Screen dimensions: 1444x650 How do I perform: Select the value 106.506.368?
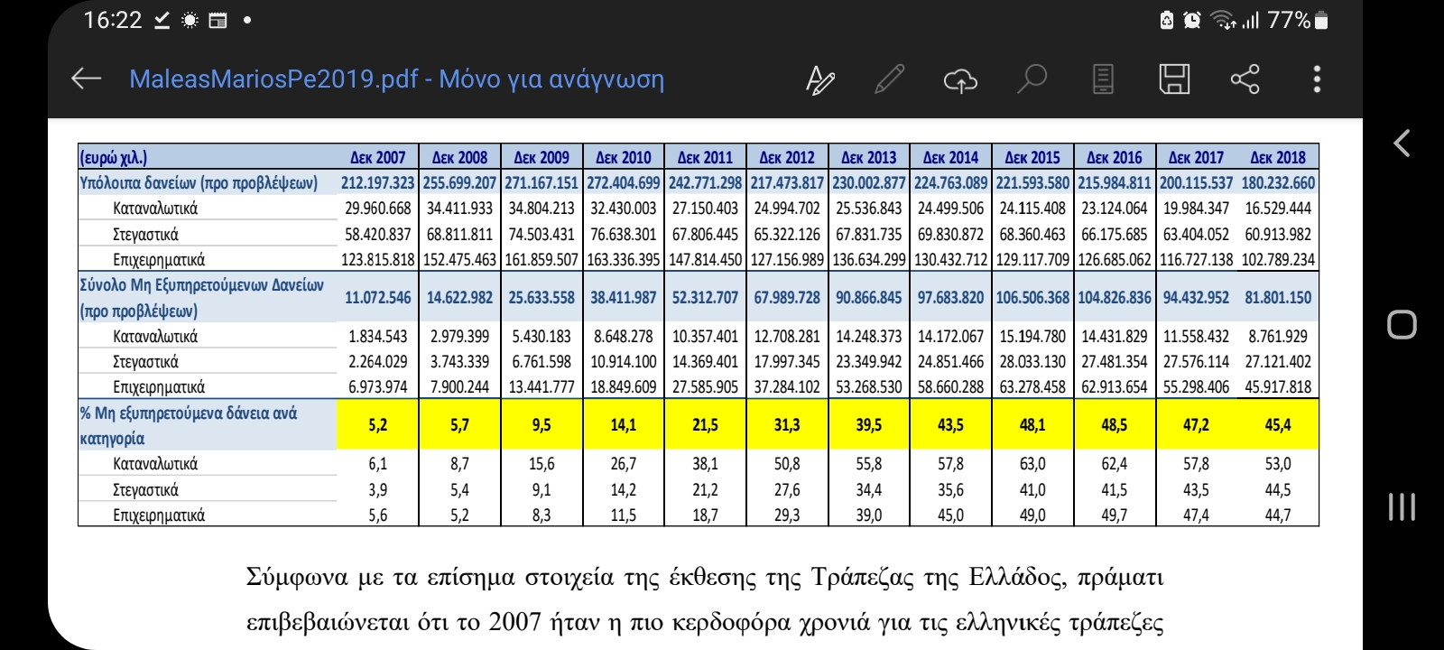click(1032, 297)
